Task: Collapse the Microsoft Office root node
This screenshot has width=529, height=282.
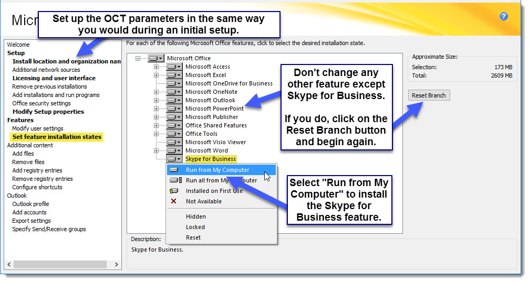Action: point(138,58)
